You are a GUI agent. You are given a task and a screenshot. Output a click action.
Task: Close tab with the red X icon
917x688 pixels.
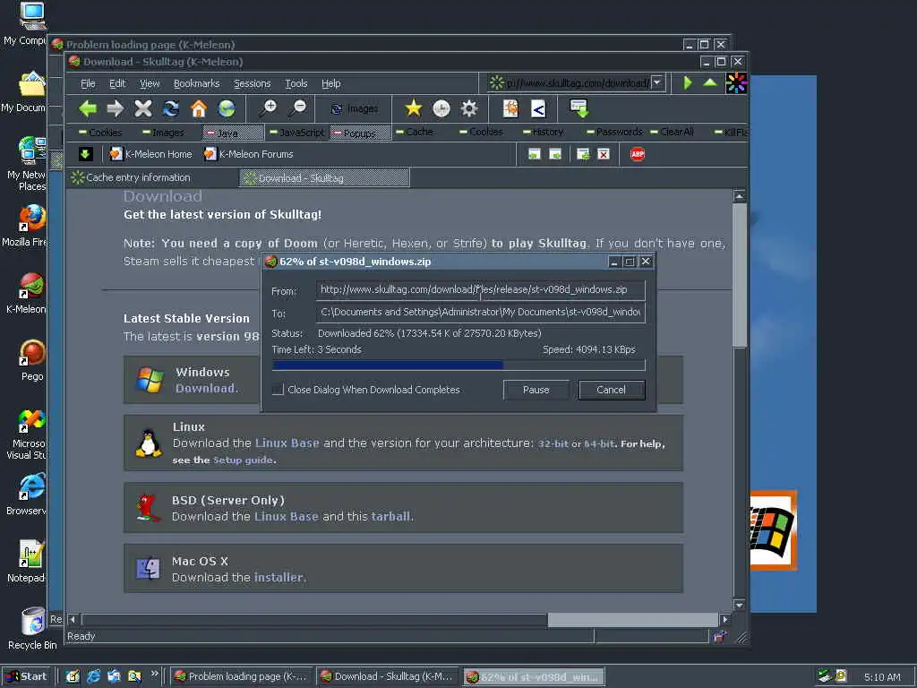pos(604,154)
